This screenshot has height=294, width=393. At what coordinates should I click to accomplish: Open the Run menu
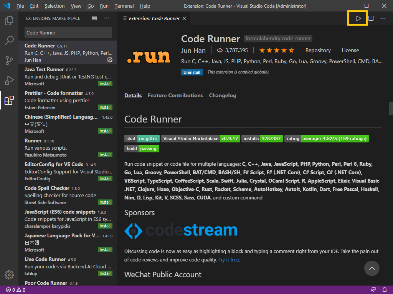104,6
